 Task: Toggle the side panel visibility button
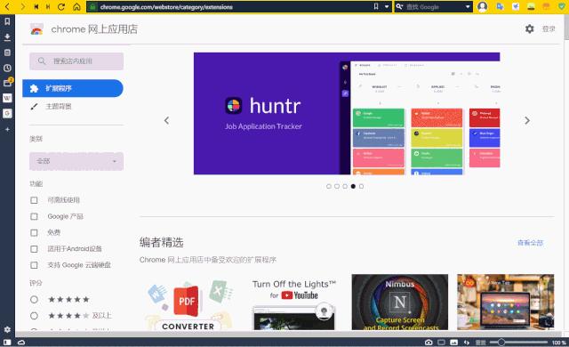7,342
